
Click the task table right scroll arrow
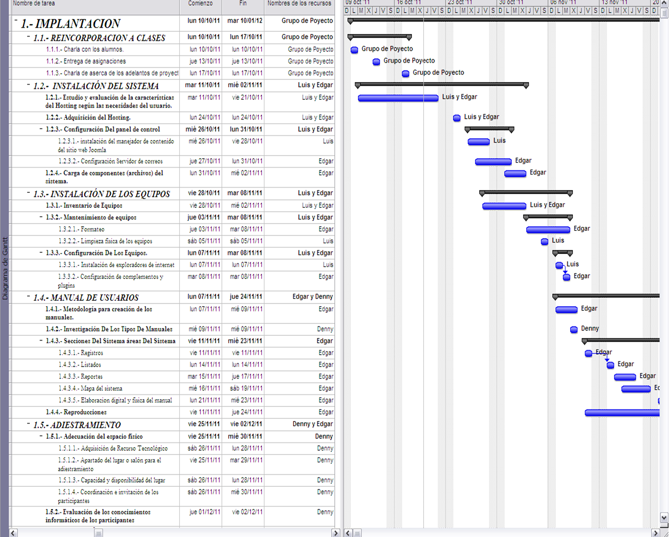click(x=336, y=533)
